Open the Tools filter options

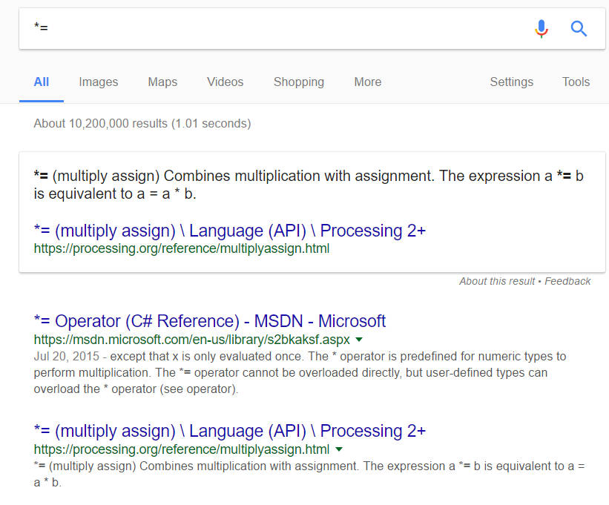(576, 82)
